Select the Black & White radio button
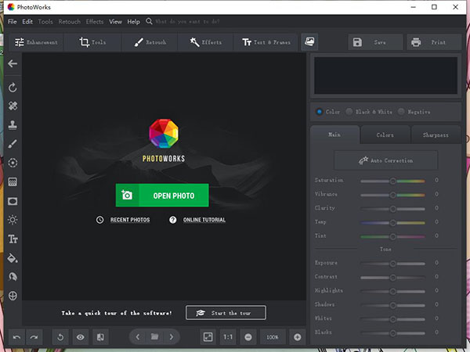The image size is (470, 352). [x=349, y=112]
